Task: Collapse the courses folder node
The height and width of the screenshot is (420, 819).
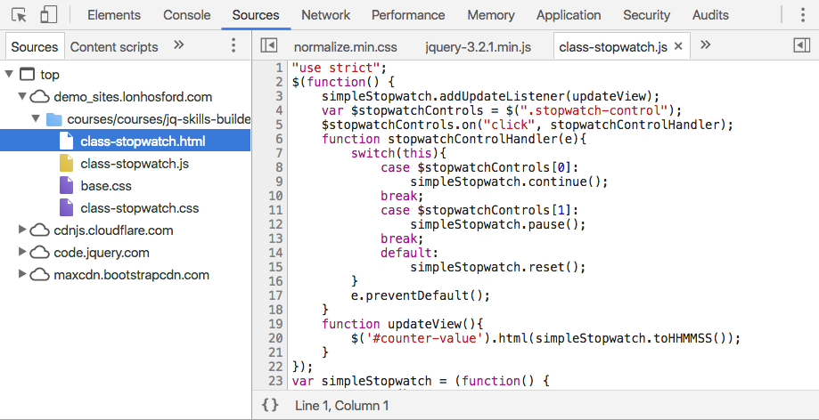Action: pyautogui.click(x=36, y=119)
